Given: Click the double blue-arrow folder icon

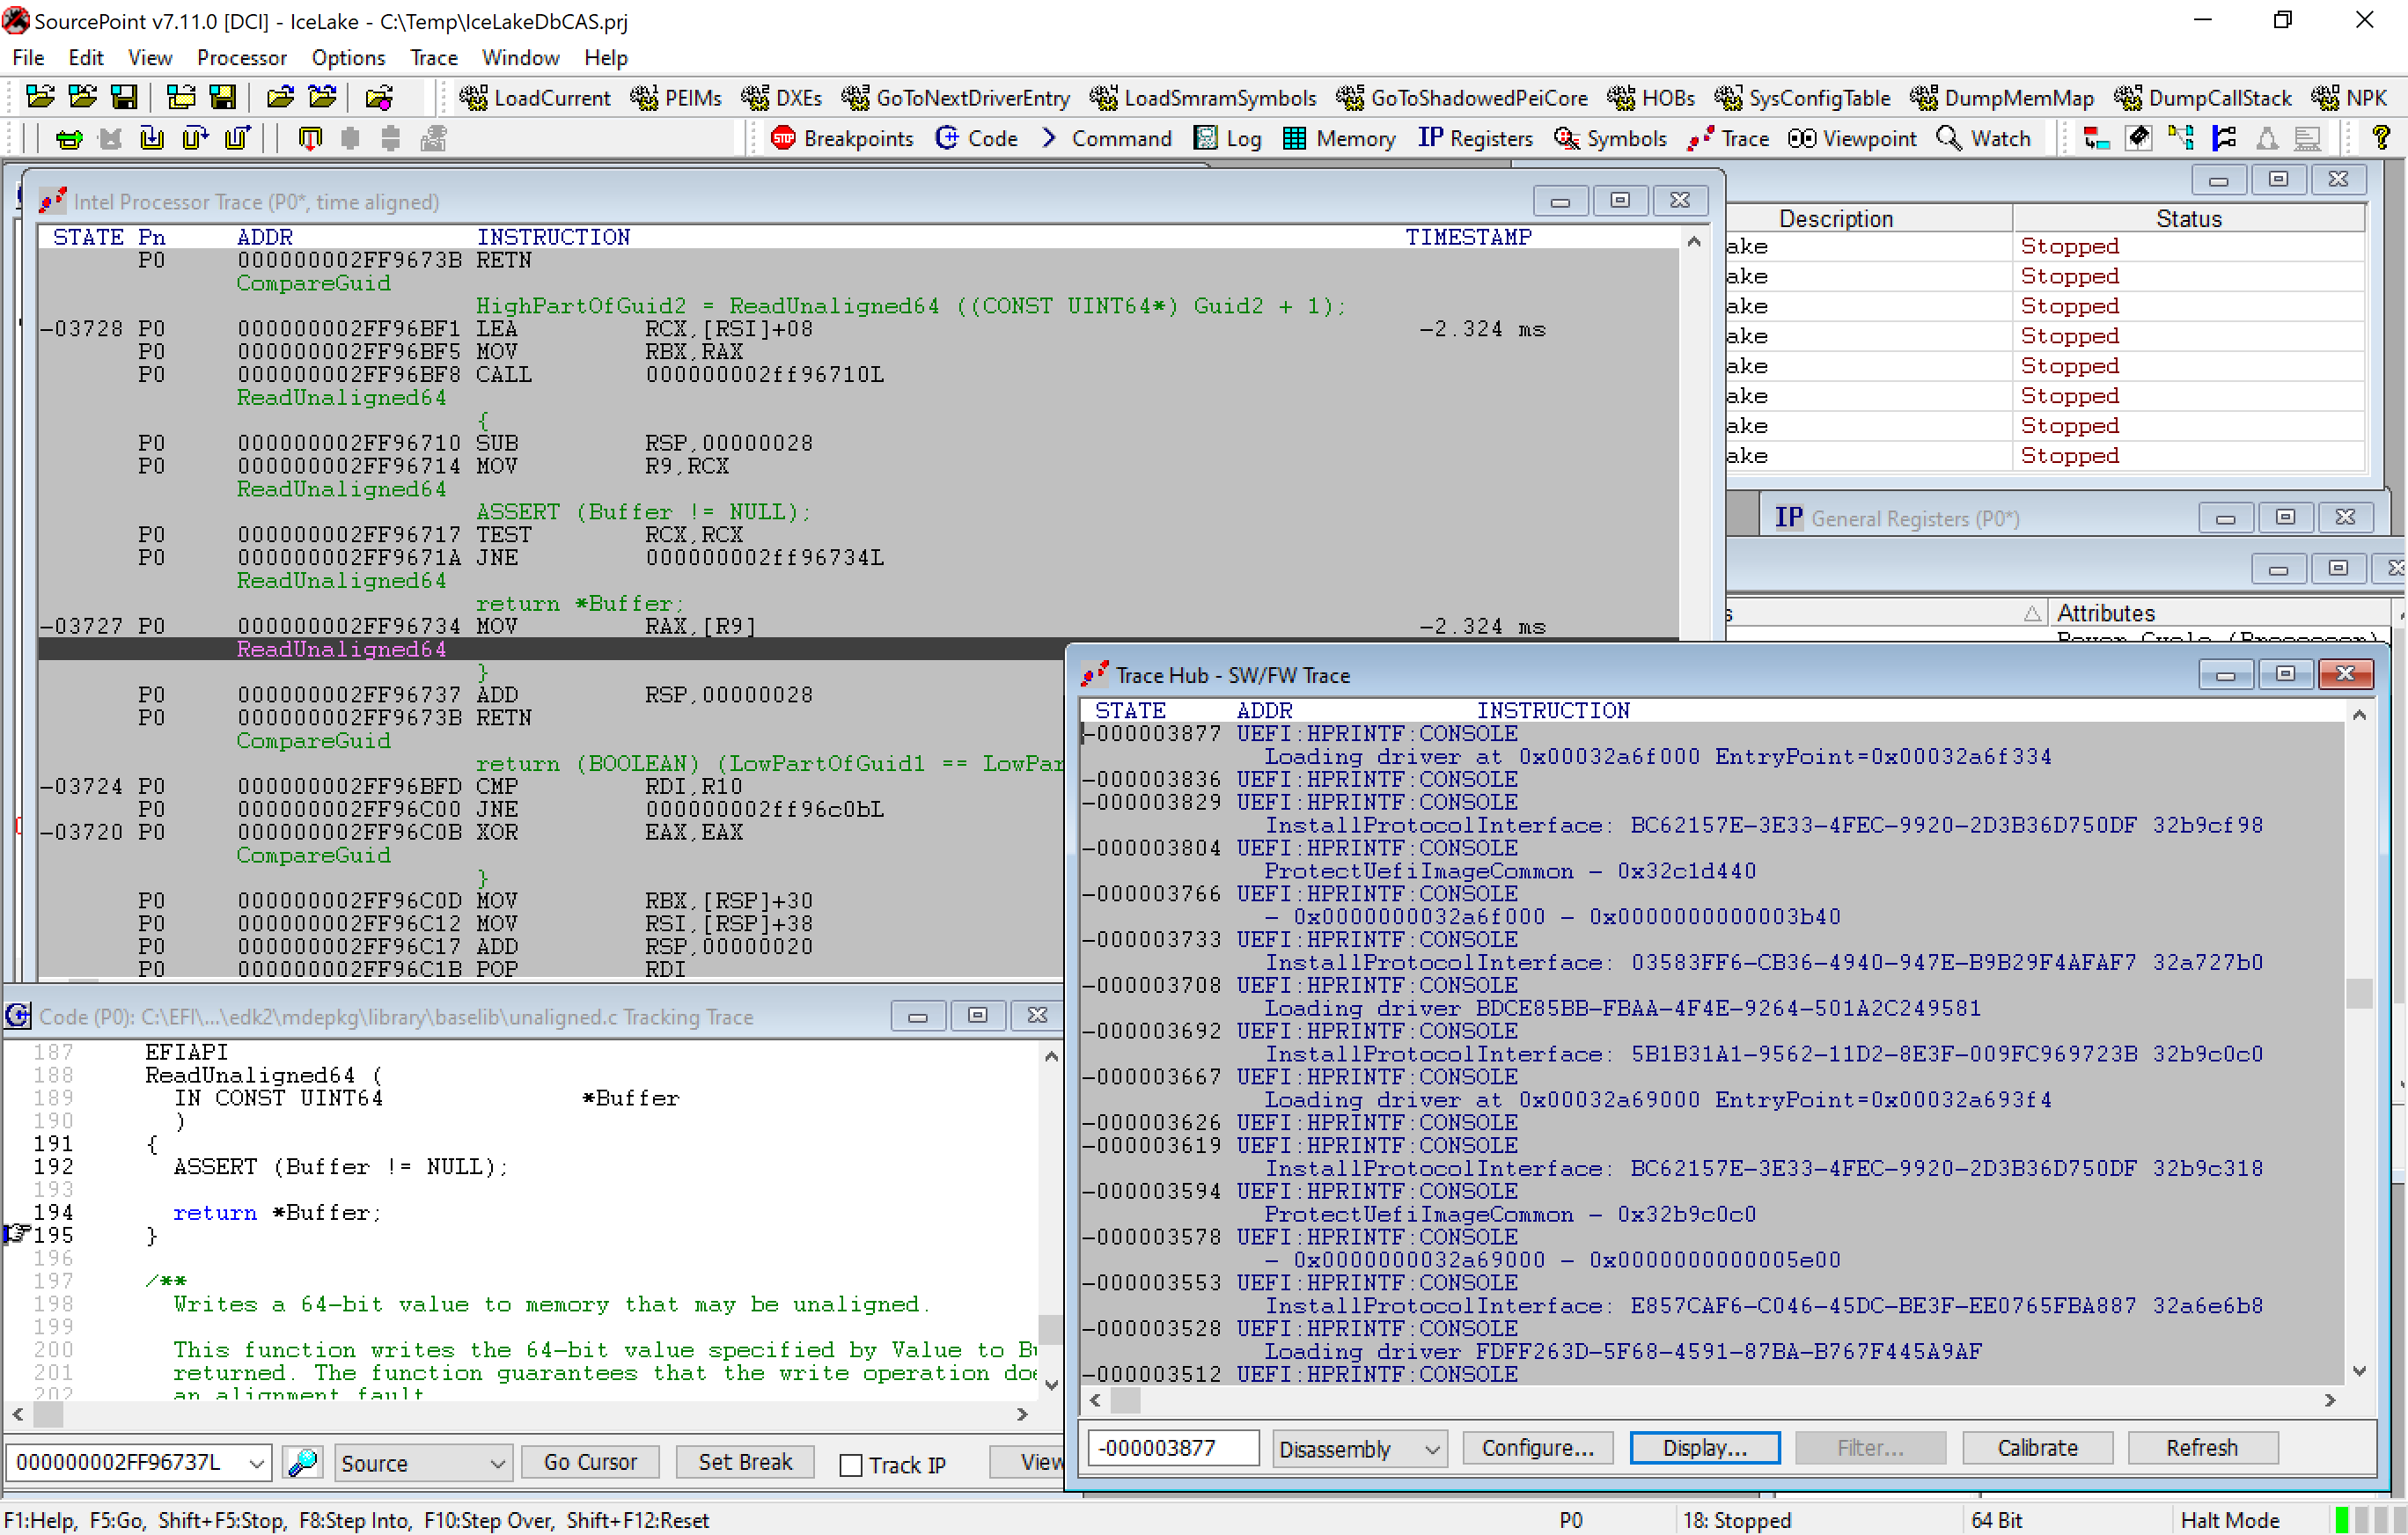Looking at the screenshot, I should [x=323, y=98].
